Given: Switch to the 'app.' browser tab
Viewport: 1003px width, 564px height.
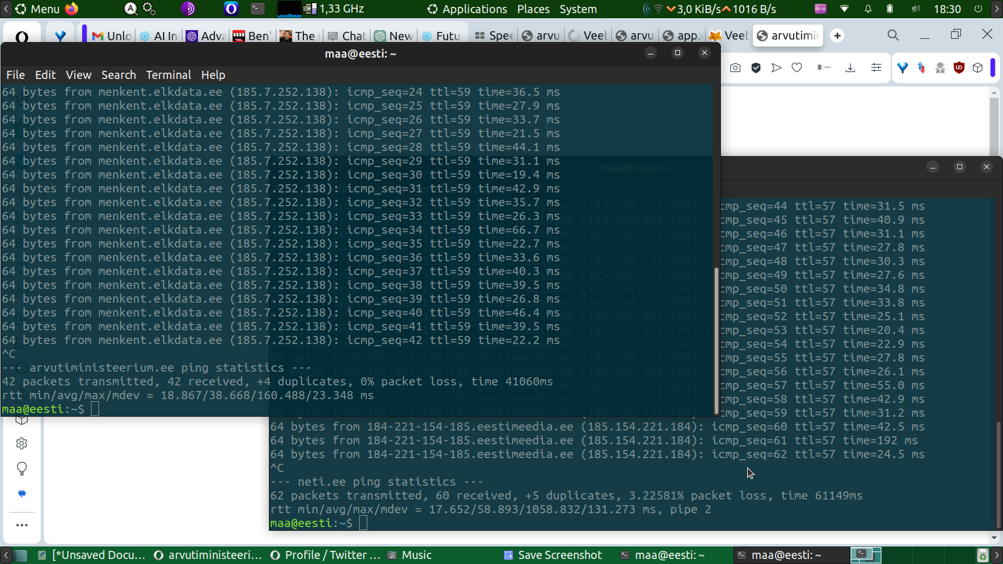Looking at the screenshot, I should (682, 36).
